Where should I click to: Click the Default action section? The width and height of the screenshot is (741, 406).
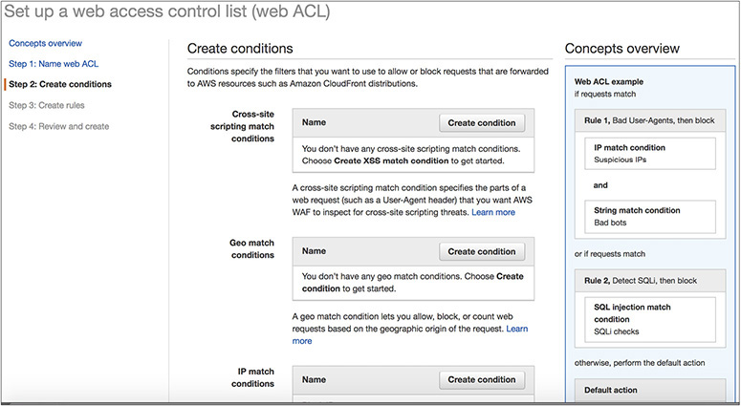(611, 390)
